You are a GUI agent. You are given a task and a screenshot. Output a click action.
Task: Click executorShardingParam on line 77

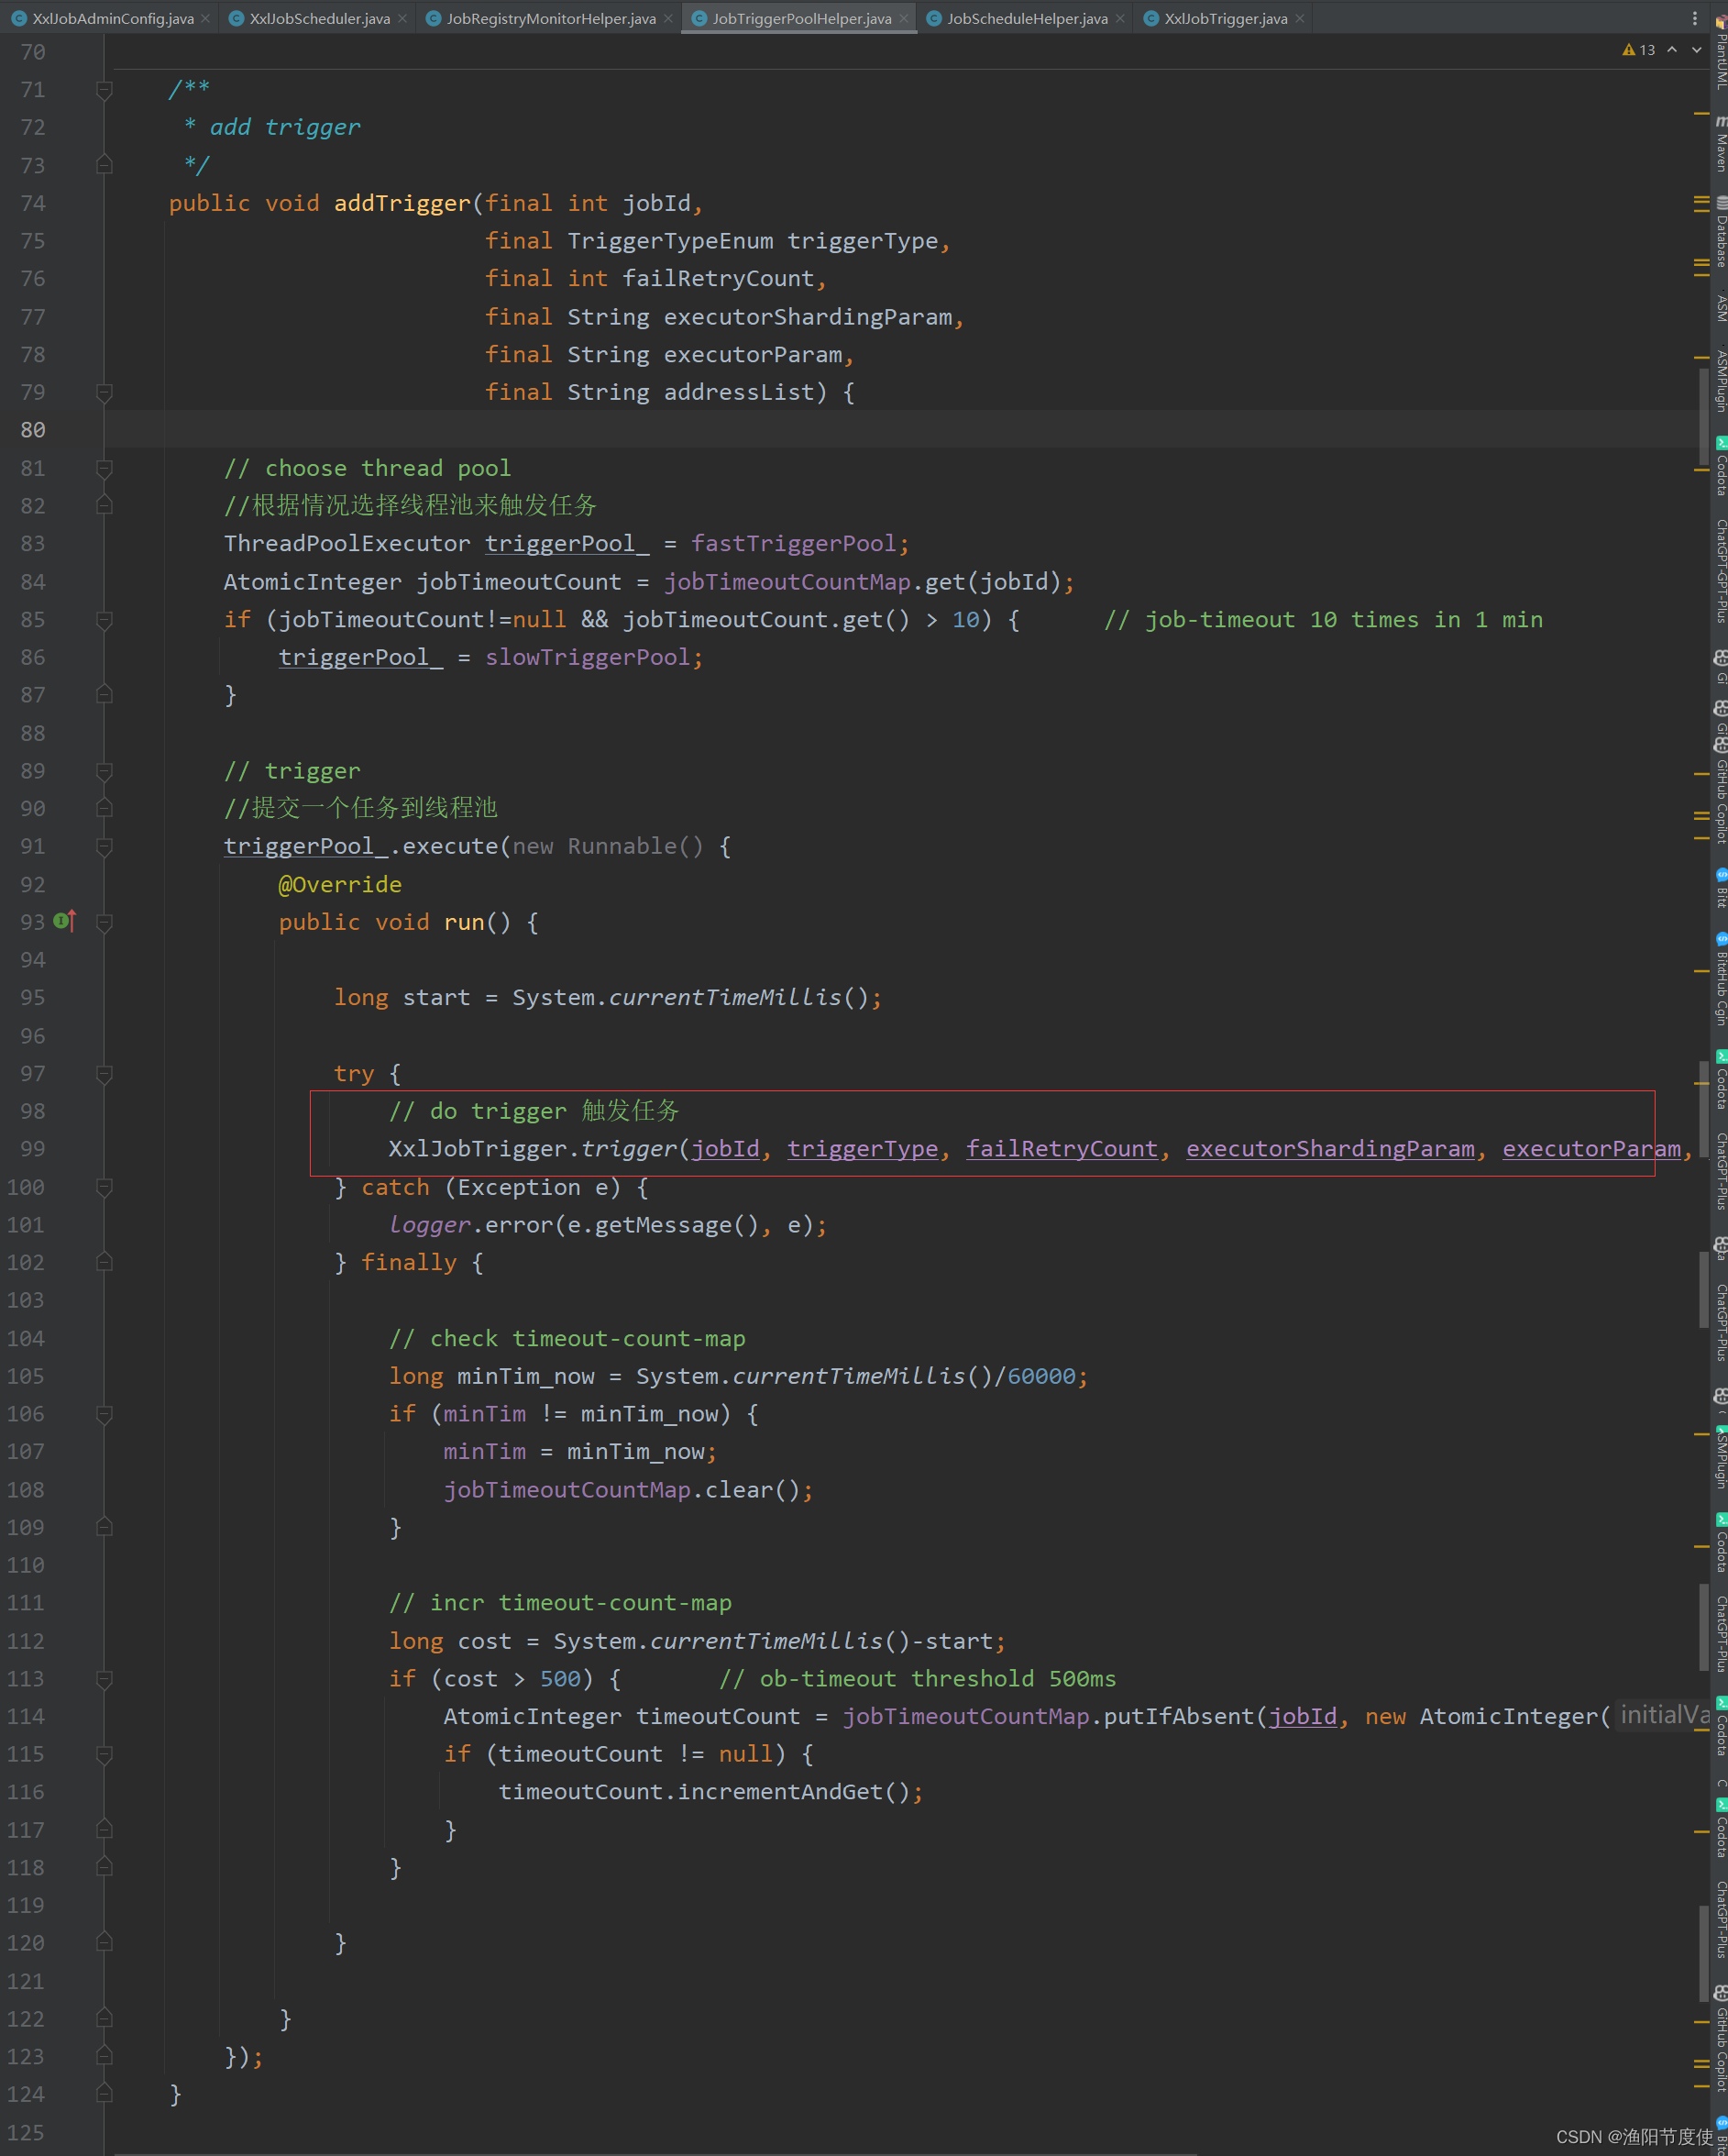coord(808,317)
